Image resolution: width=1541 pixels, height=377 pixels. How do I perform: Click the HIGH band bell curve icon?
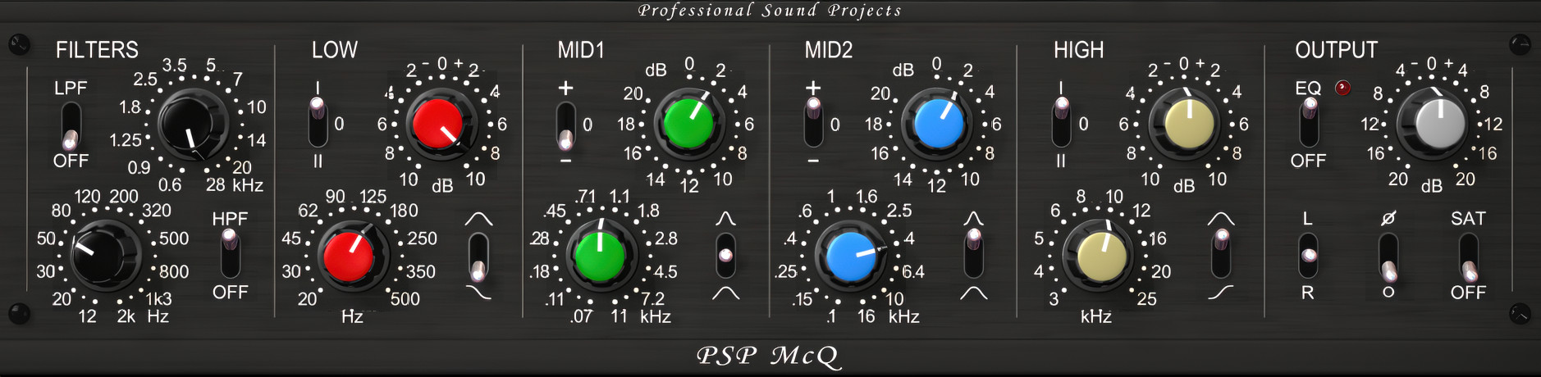[x=1221, y=219]
